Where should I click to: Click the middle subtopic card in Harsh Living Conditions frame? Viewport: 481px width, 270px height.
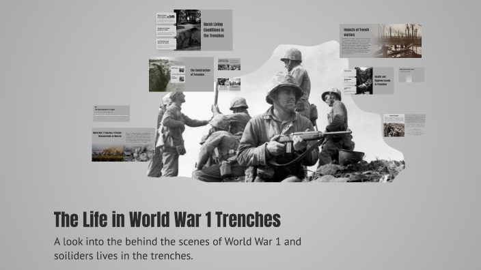(166, 30)
